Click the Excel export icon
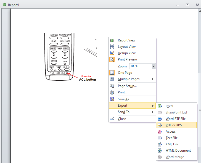The image size is (201, 163). pos(160,106)
